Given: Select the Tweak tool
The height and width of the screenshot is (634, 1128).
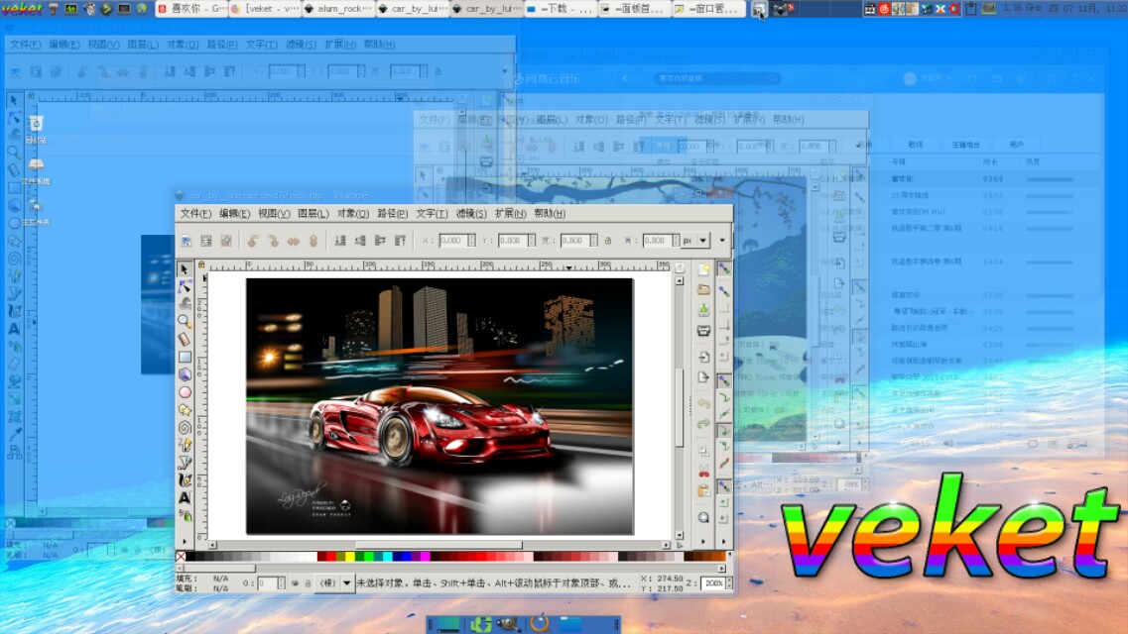Looking at the screenshot, I should pyautogui.click(x=185, y=304).
